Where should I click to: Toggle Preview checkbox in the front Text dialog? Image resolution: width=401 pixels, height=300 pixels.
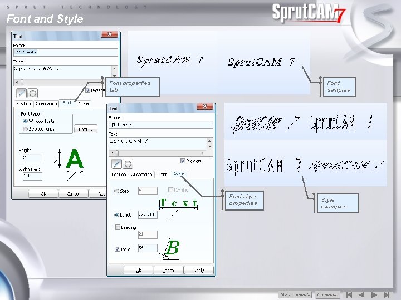(183, 161)
